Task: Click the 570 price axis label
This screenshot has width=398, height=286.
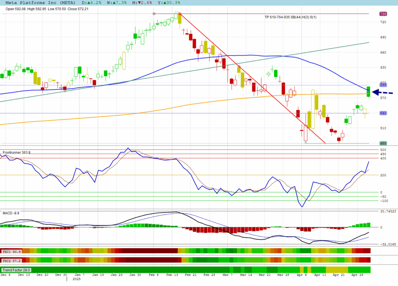Action: tap(383, 98)
